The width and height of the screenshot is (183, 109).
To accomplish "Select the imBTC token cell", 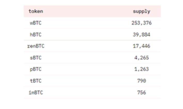I will click(36, 92).
